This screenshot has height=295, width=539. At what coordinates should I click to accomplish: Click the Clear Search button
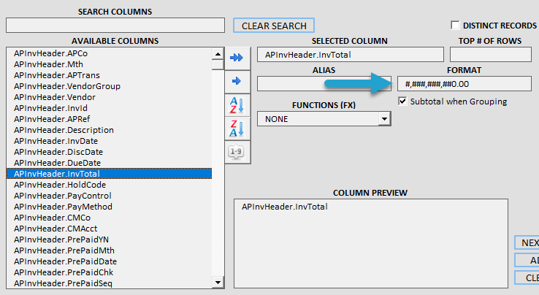[274, 26]
